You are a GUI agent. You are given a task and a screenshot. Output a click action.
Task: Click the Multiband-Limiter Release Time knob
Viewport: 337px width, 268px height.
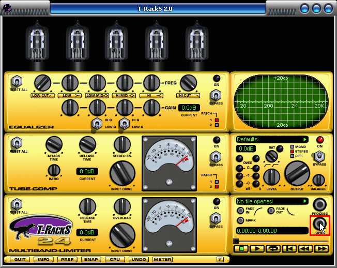tap(87, 206)
